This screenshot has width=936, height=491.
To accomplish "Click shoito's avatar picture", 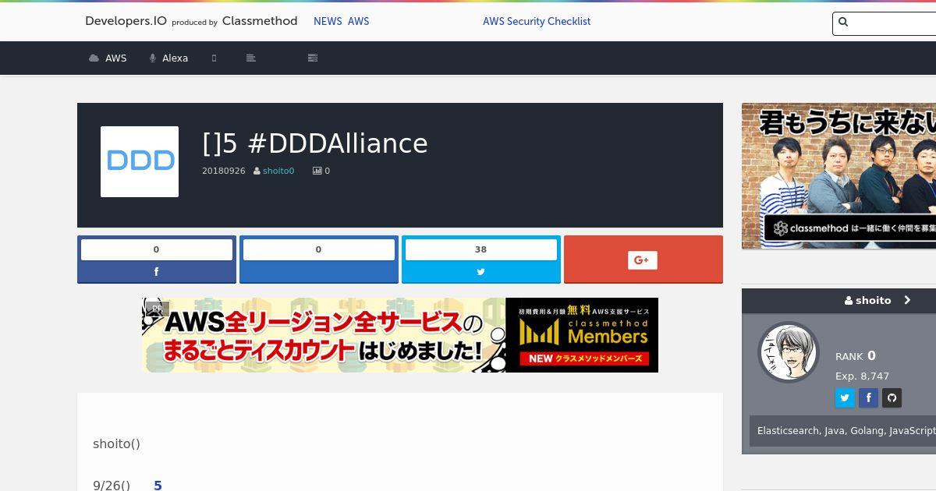I will point(789,352).
